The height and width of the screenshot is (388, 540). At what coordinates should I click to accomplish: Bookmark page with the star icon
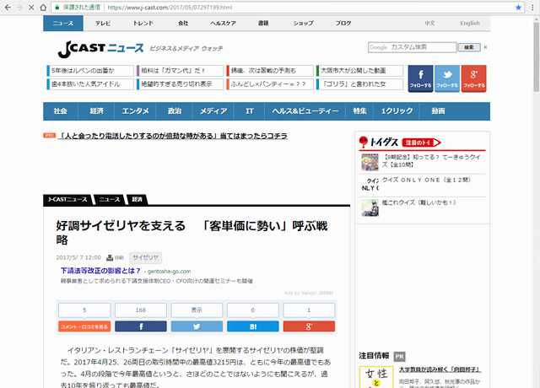click(514, 6)
